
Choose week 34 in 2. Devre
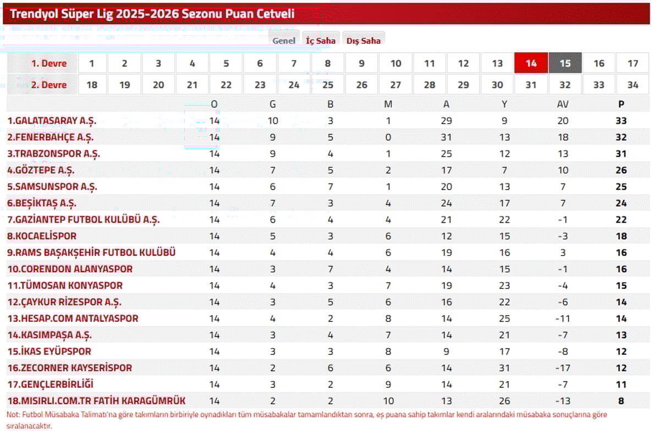(x=633, y=85)
